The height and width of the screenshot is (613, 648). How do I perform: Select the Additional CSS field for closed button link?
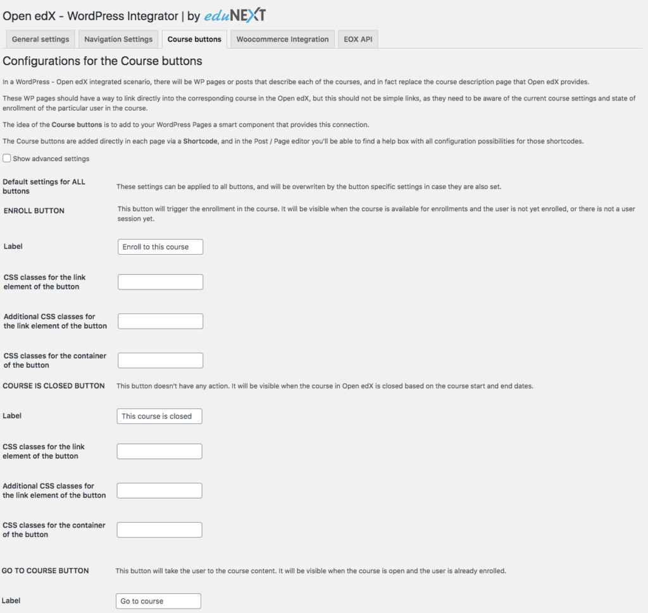(x=159, y=490)
